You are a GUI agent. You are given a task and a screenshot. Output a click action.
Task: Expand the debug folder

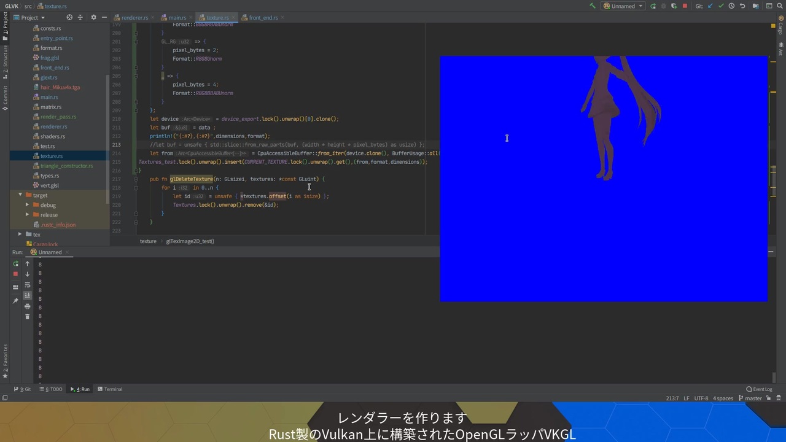coord(28,205)
